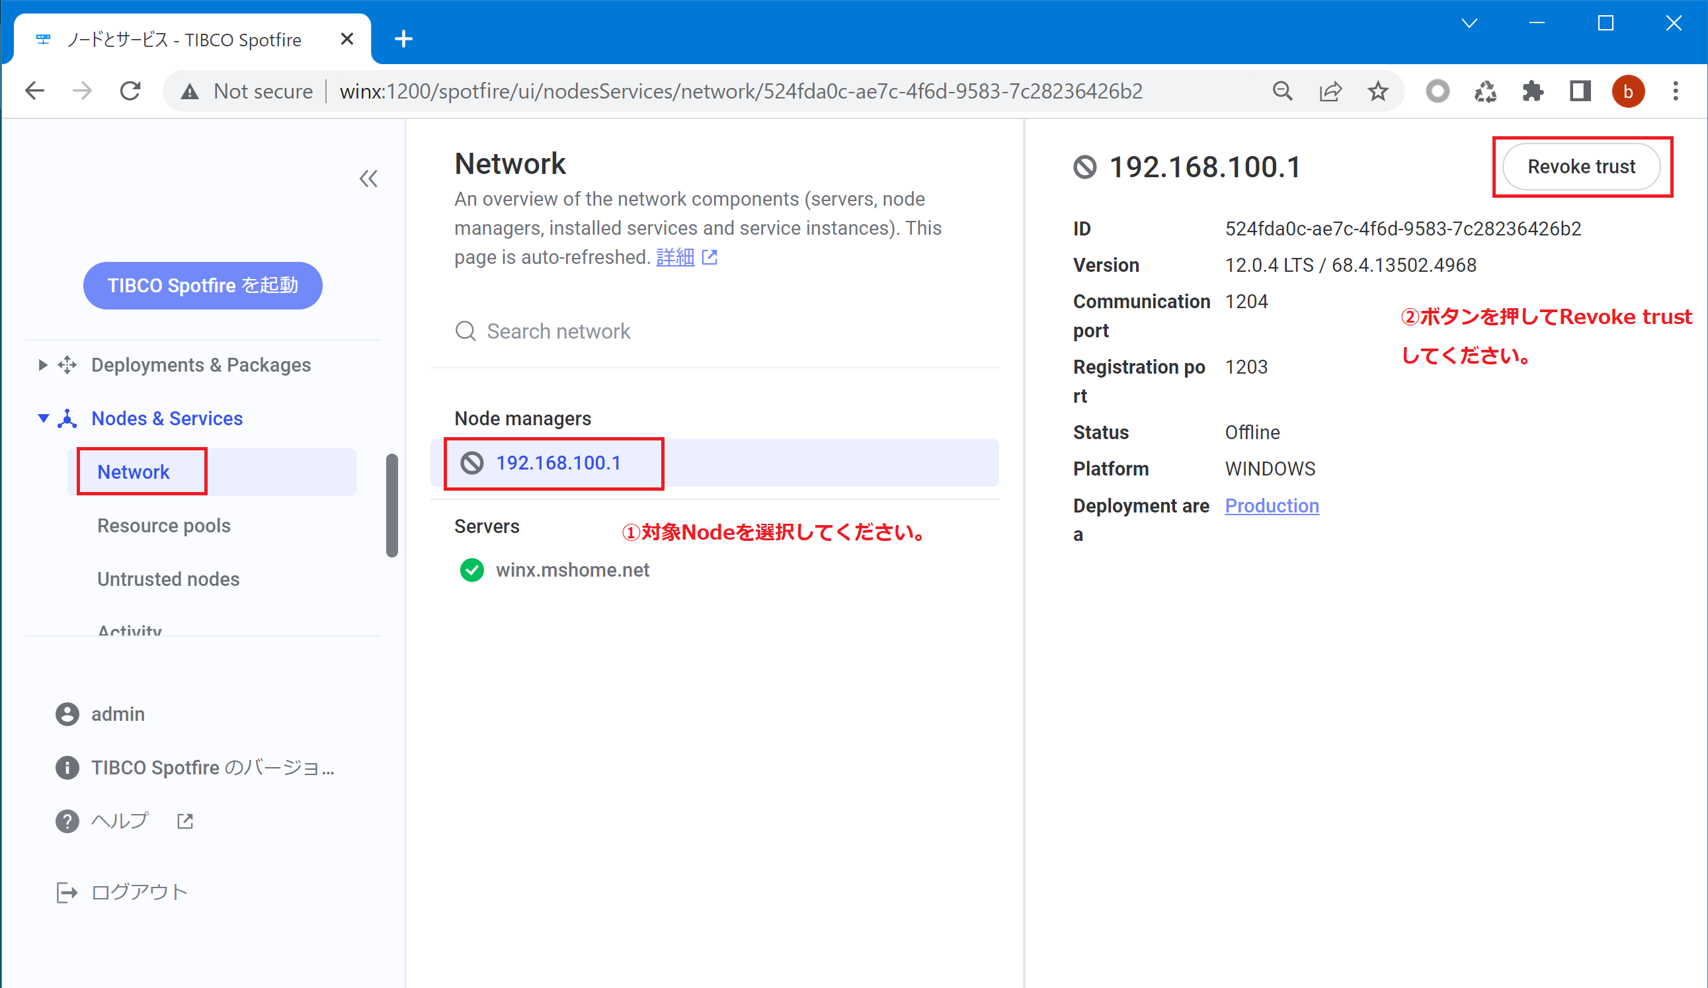The height and width of the screenshot is (988, 1708).
Task: Click the Platform value WINDOWS
Action: tap(1270, 468)
